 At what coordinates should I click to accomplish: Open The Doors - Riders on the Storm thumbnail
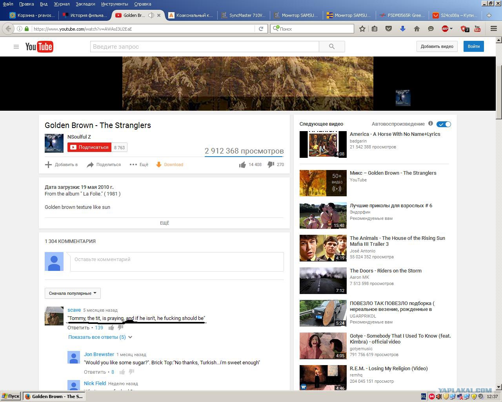click(x=323, y=281)
